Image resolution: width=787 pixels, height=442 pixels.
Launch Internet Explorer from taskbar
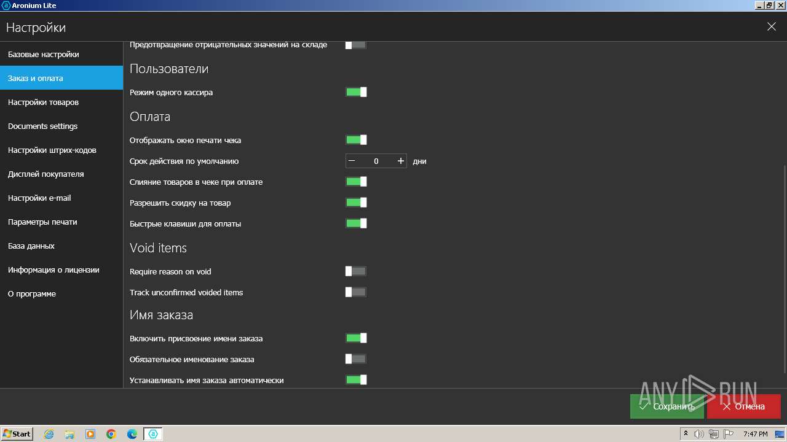tap(49, 434)
